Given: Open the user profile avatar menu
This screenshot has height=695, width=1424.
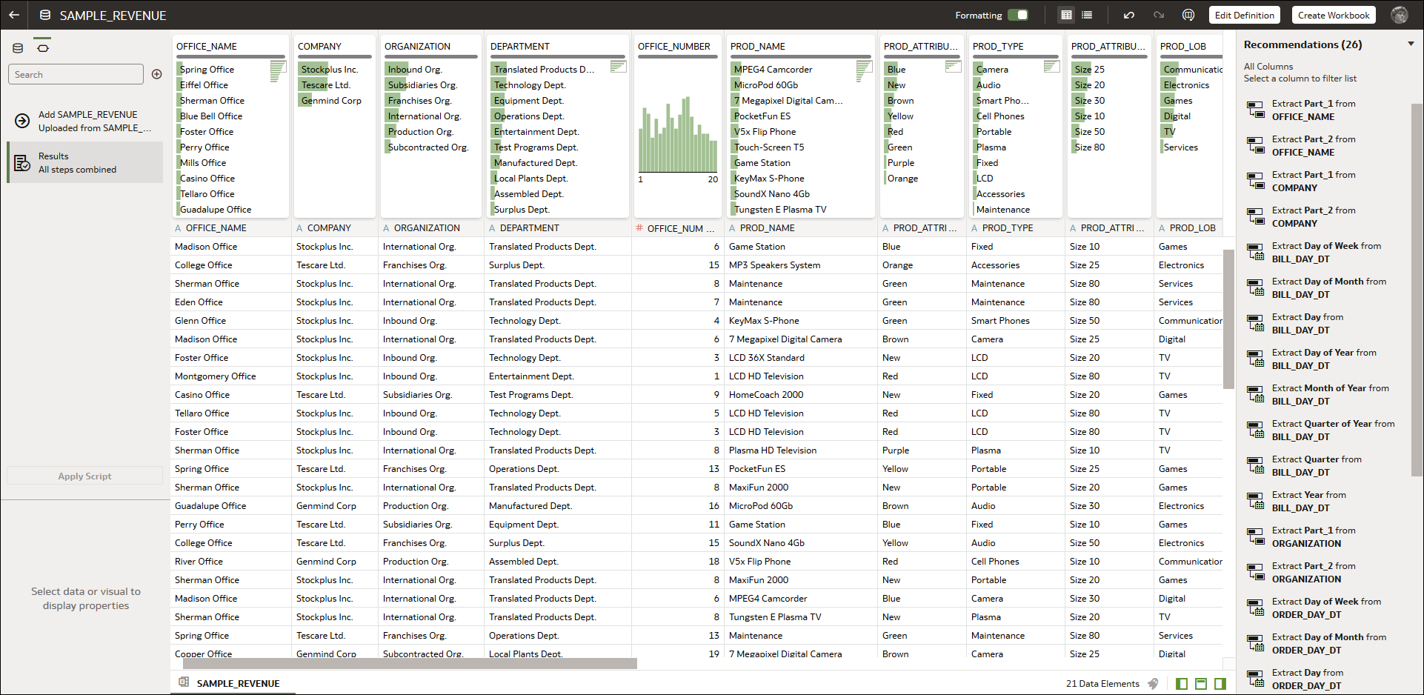Looking at the screenshot, I should [1400, 15].
